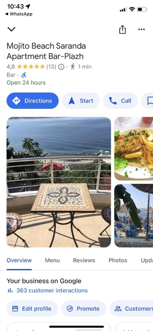Call the business
Image resolution: width=153 pixels, height=331 pixels.
pyautogui.click(x=120, y=101)
